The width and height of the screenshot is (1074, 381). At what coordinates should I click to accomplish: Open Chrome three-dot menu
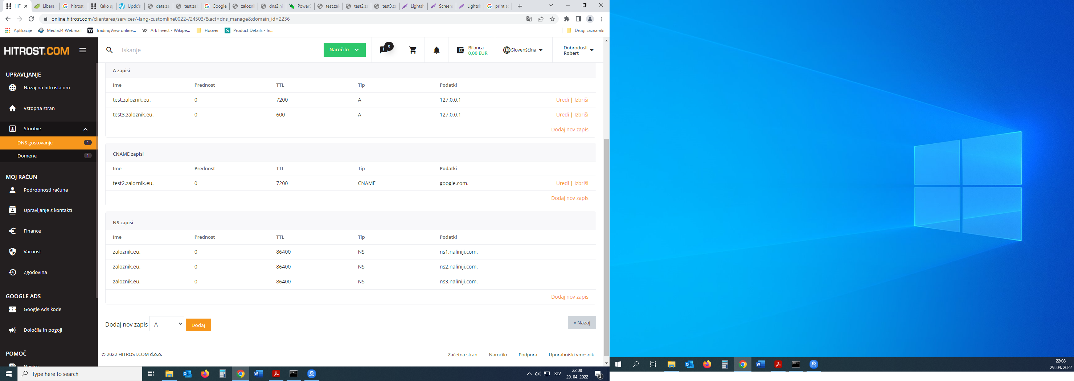click(x=602, y=19)
